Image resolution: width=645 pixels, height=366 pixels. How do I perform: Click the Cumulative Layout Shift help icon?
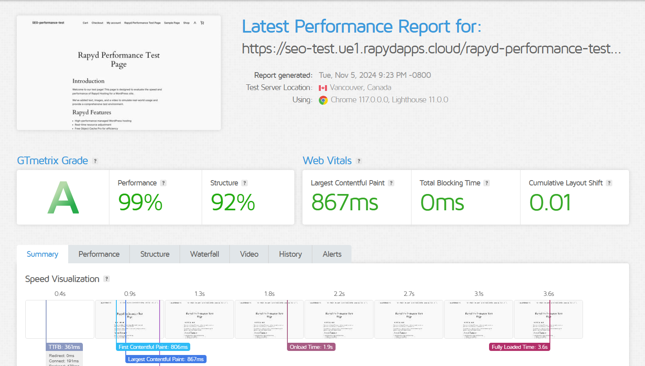tap(609, 183)
